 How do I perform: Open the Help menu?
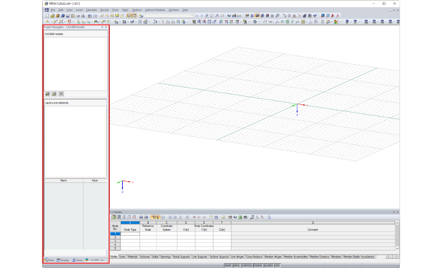[185, 10]
